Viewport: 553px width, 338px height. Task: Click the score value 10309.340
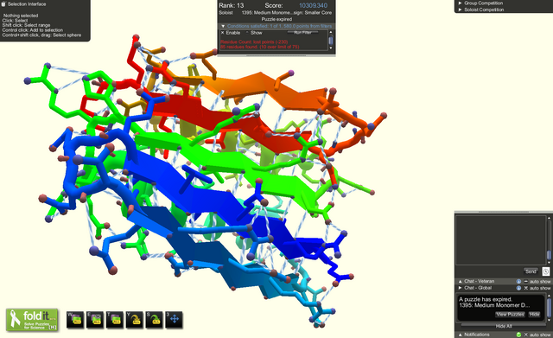tap(313, 6)
